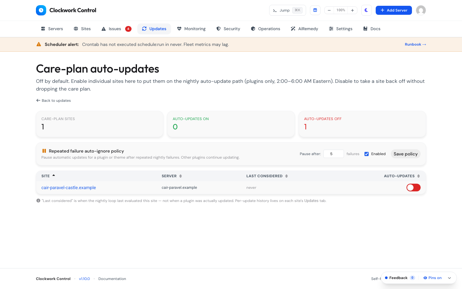Go back to updates link
The width and height of the screenshot is (462, 289).
point(54,101)
